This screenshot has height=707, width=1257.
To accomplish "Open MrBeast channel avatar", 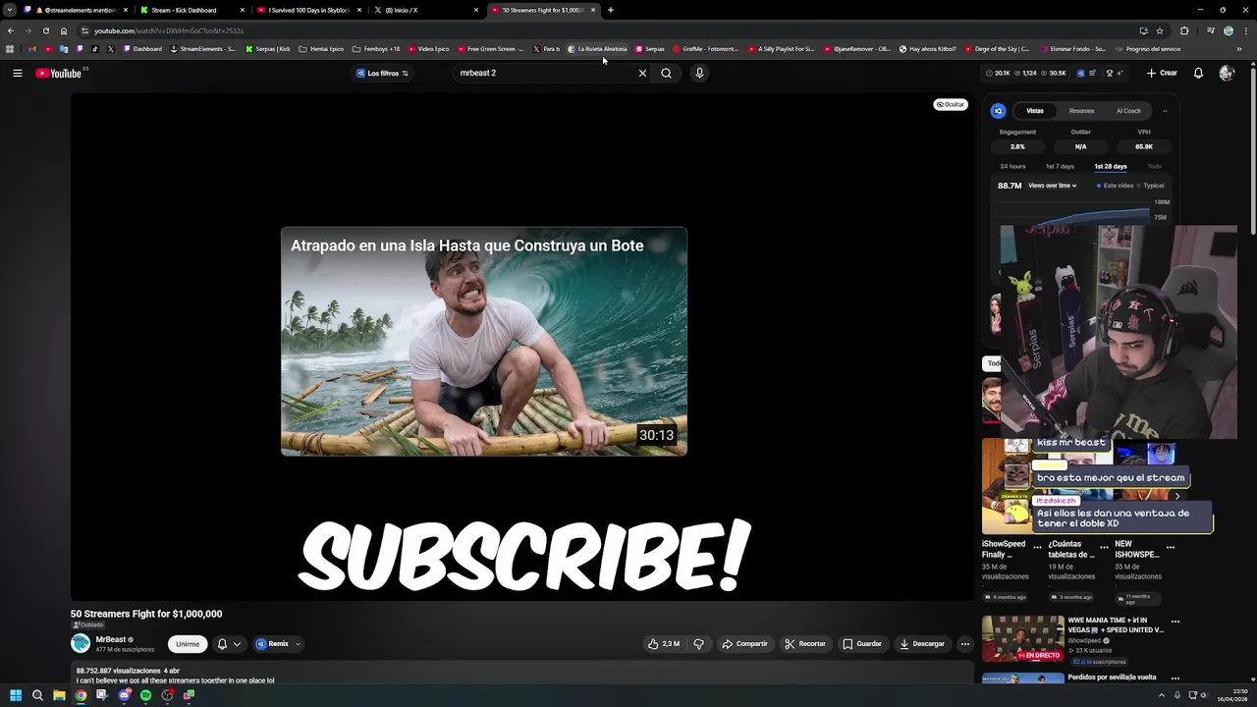I will click(81, 643).
